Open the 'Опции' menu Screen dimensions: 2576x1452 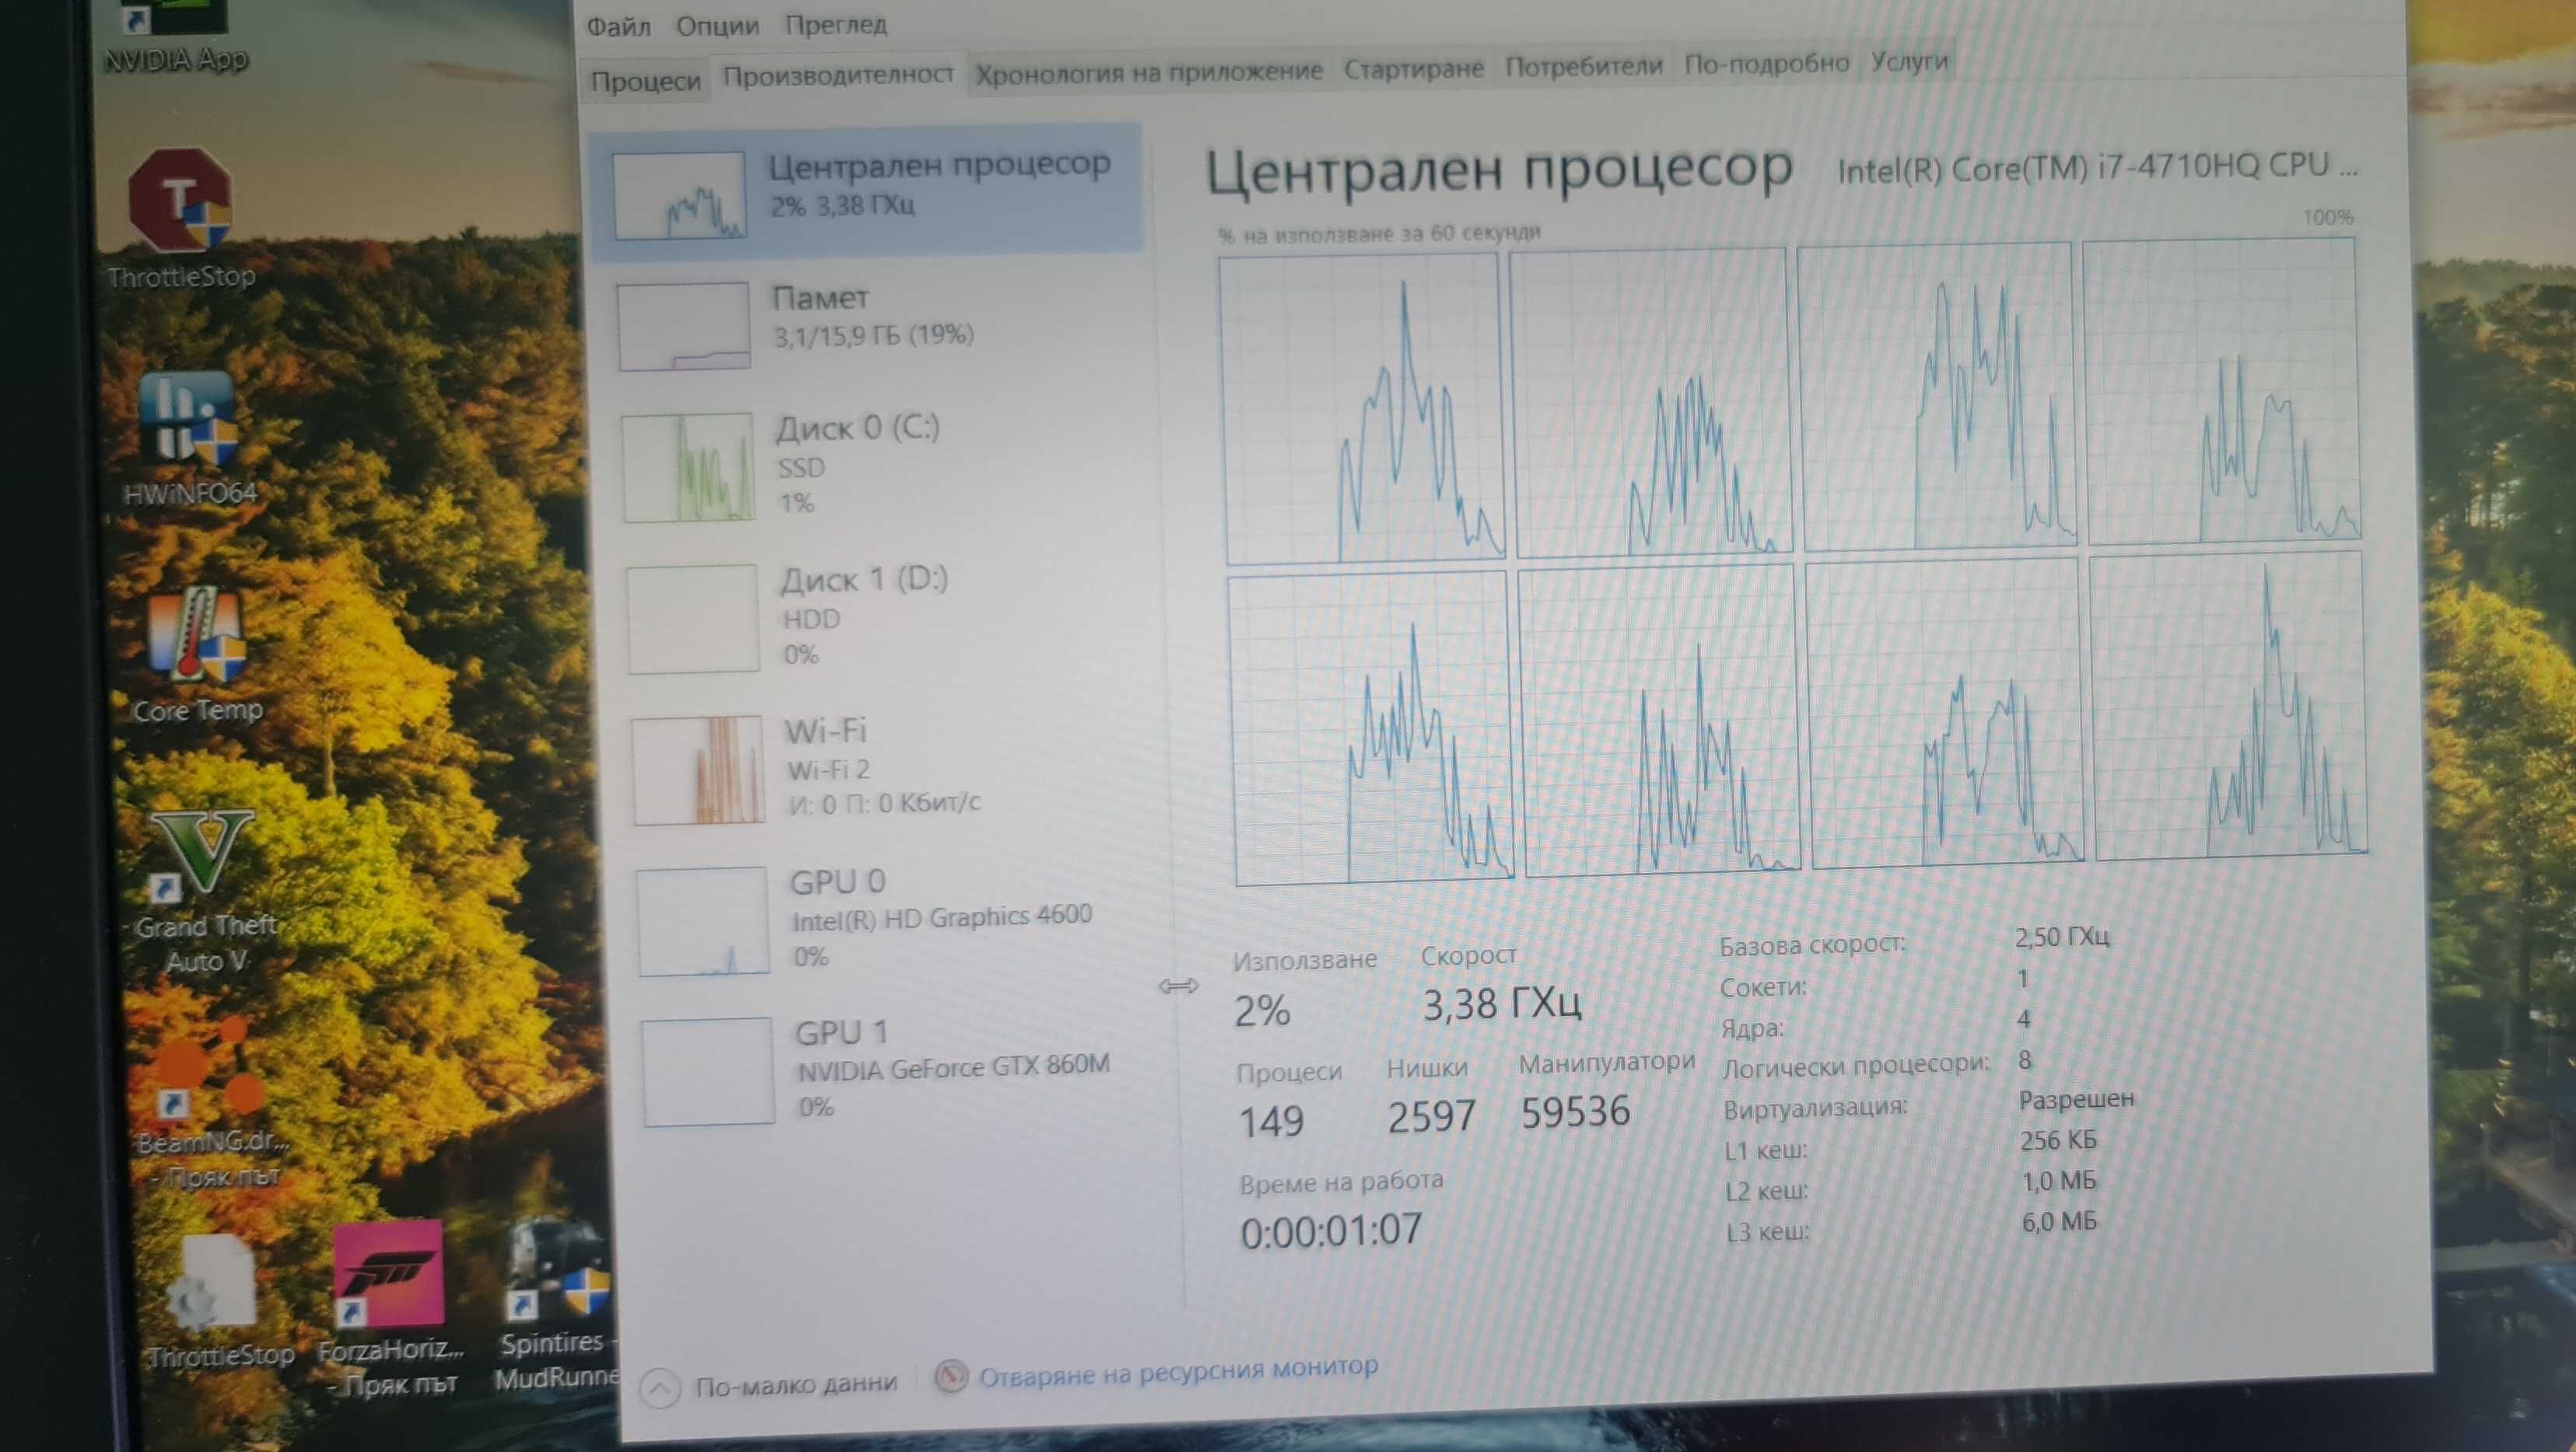tap(717, 25)
